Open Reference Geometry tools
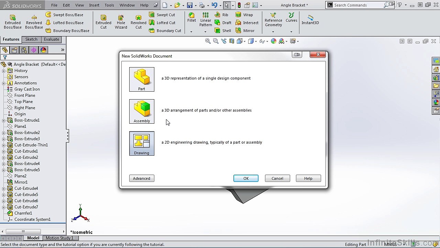The image size is (440, 248). point(273,20)
